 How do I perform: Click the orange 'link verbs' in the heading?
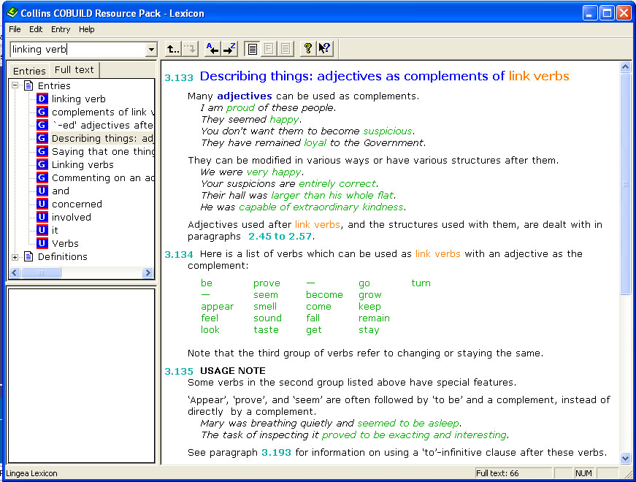click(x=539, y=76)
